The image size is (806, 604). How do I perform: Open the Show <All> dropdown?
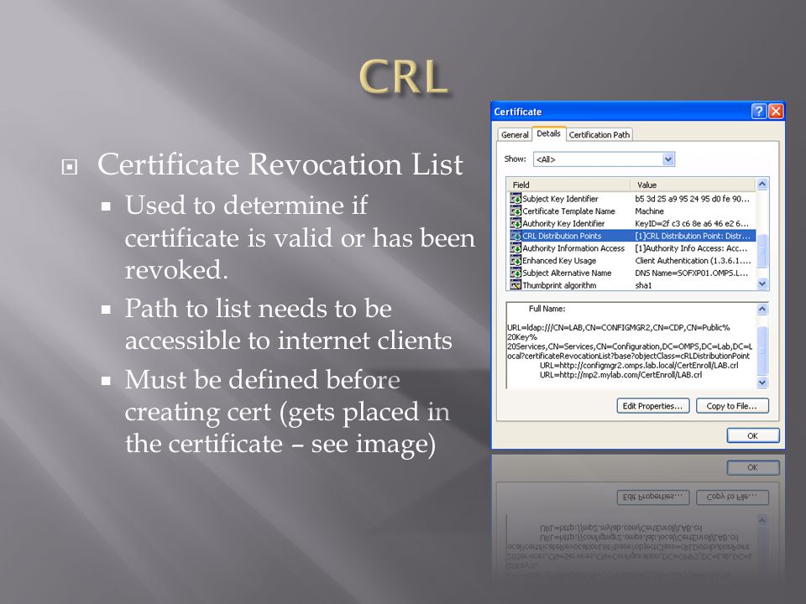(x=667, y=159)
